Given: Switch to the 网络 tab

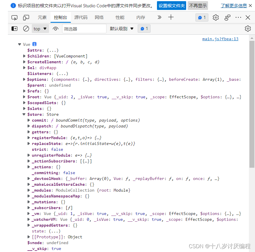Looking at the screenshot, I should (x=99, y=17).
